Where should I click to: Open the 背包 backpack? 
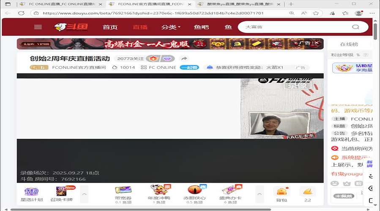(x=282, y=195)
